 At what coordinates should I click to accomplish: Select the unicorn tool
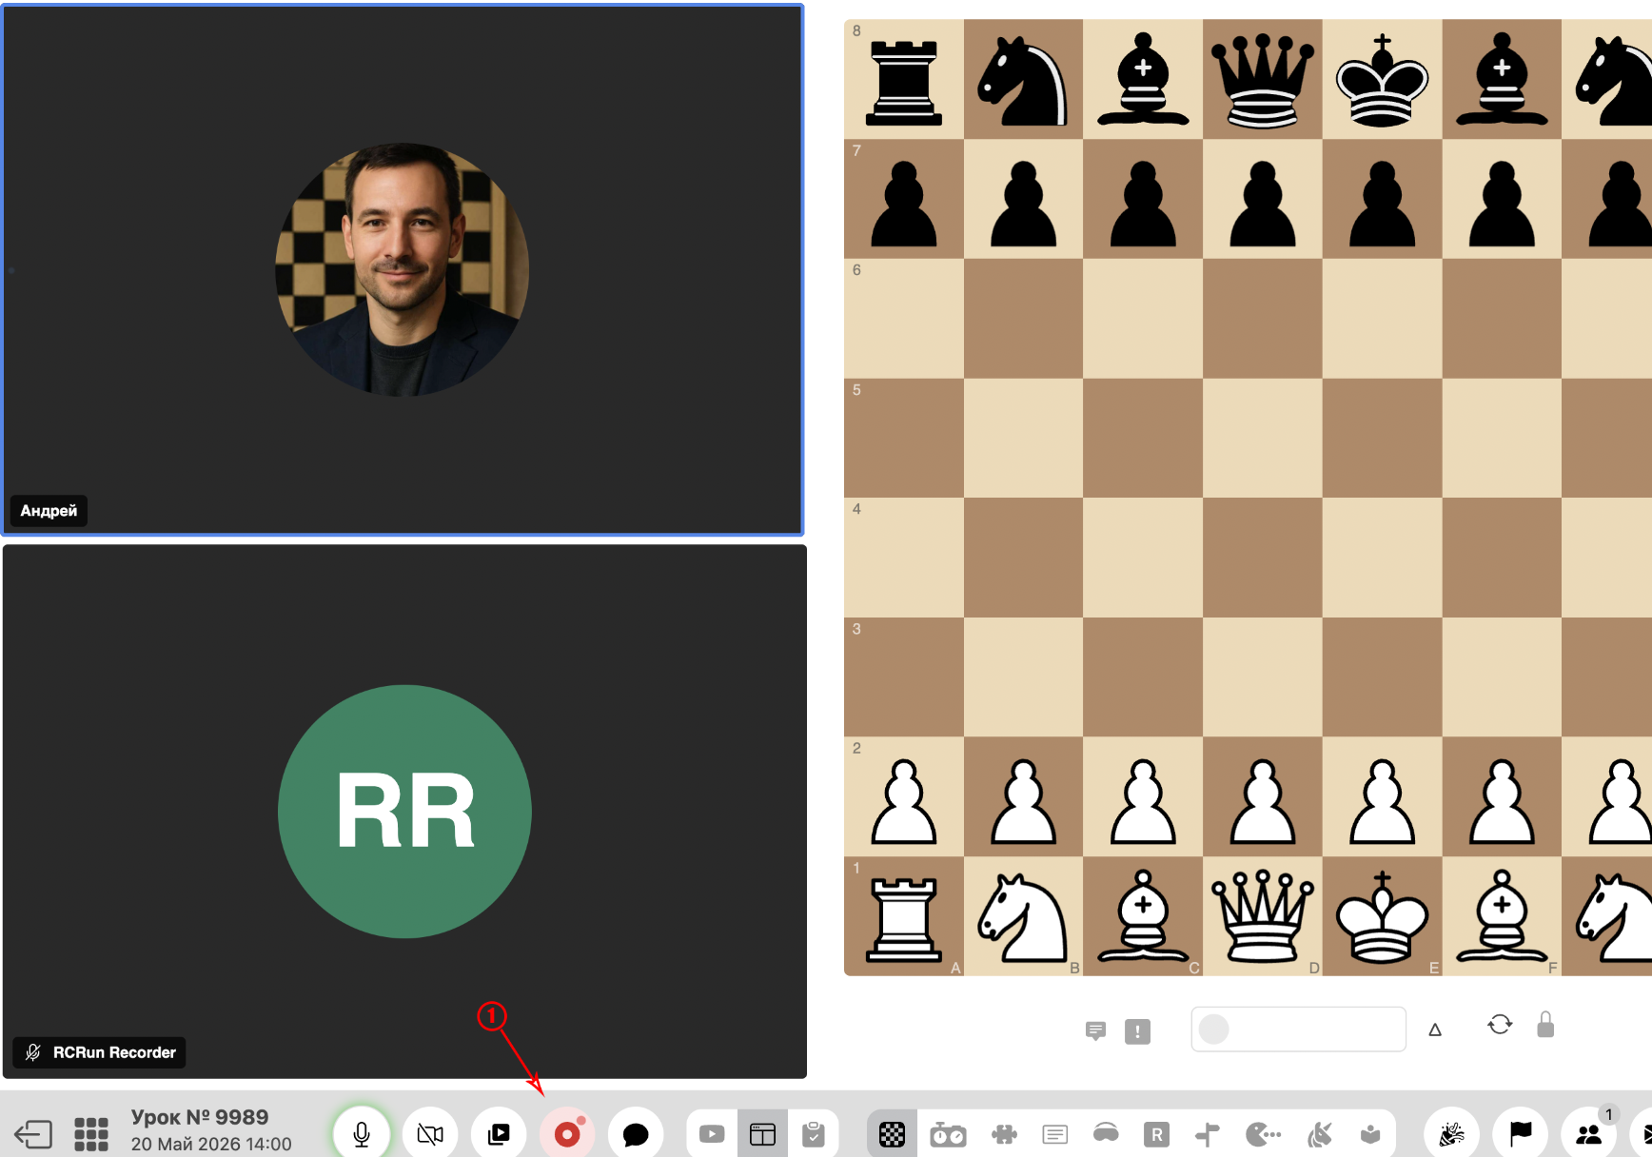(1320, 1134)
